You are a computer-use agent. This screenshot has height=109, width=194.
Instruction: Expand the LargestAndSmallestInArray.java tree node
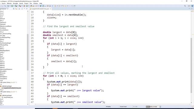click(1, 88)
